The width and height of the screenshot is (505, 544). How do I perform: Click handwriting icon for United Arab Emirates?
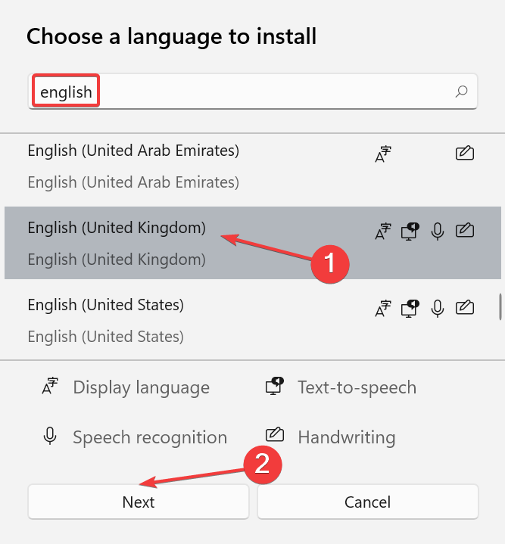pos(465,154)
